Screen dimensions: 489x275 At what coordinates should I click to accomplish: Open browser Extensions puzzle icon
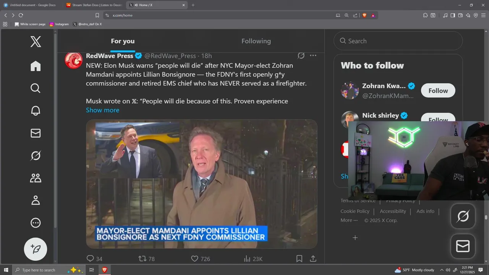pos(425,15)
